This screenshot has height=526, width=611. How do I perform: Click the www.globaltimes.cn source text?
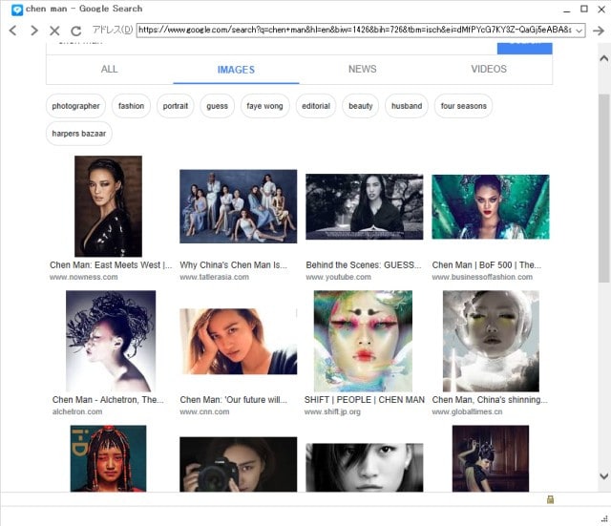(467, 411)
